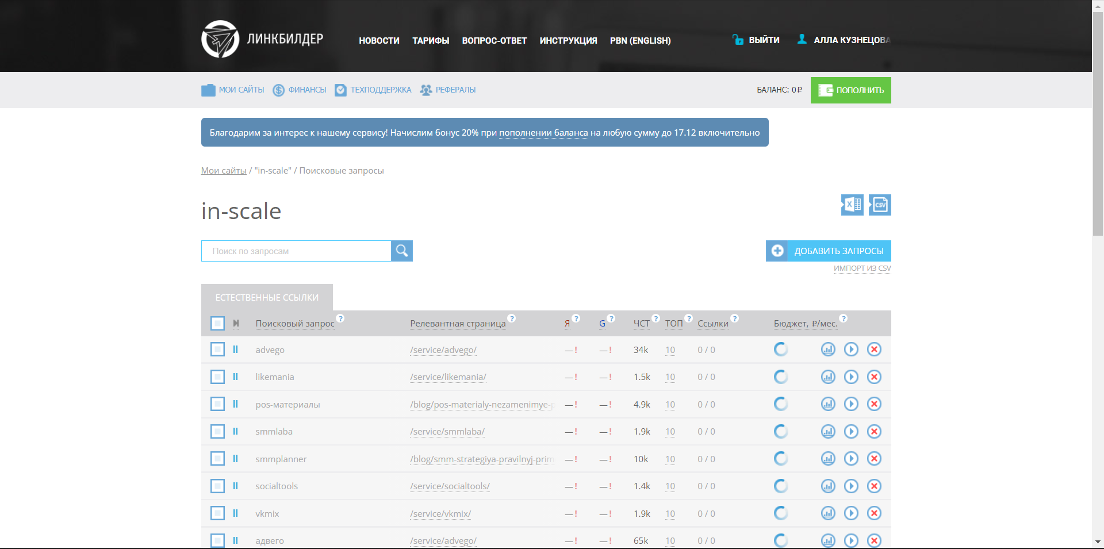Viewport: 1104px width, 549px height.
Task: Focus the Поиск по запросам search field
Action: pyautogui.click(x=296, y=251)
